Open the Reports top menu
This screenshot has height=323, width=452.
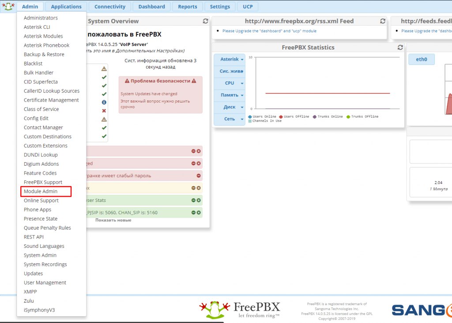tap(187, 6)
